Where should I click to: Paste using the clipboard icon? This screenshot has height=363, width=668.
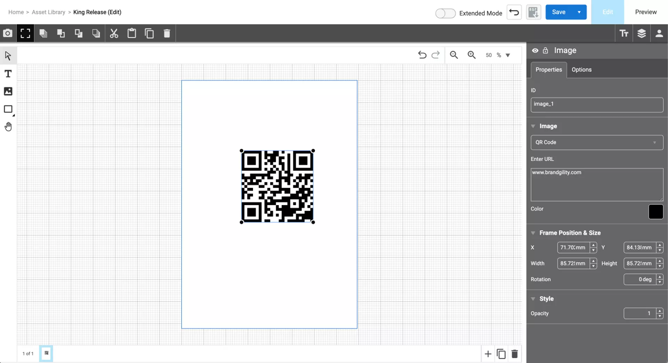click(x=132, y=33)
